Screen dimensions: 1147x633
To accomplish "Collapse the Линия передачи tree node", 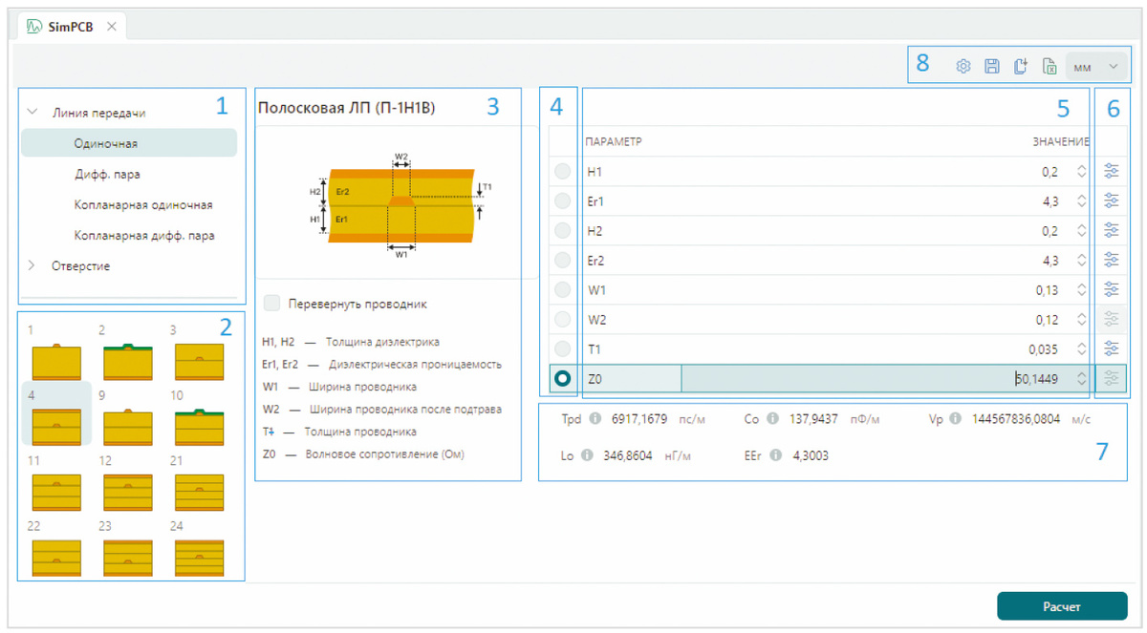I will pyautogui.click(x=33, y=112).
